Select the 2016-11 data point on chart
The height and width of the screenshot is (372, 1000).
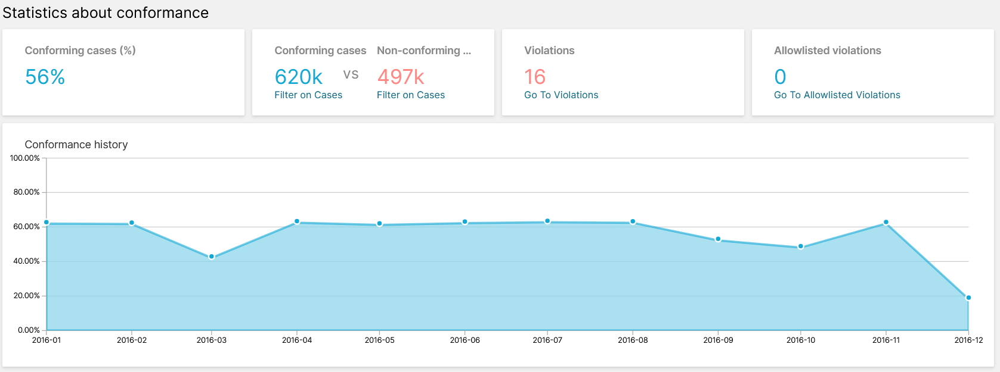(886, 222)
